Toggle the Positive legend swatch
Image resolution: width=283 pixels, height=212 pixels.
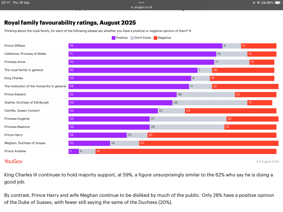coord(114,37)
